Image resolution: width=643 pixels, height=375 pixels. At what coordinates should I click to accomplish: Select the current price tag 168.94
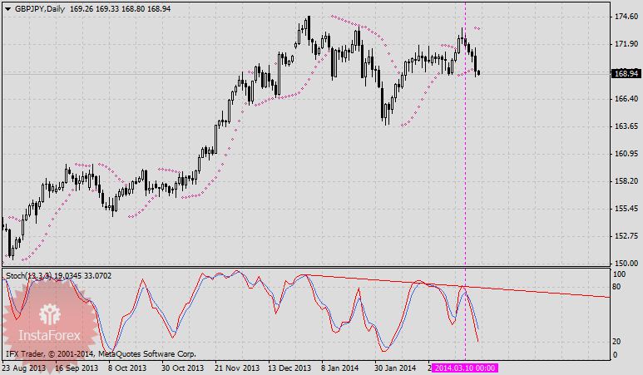tap(625, 73)
